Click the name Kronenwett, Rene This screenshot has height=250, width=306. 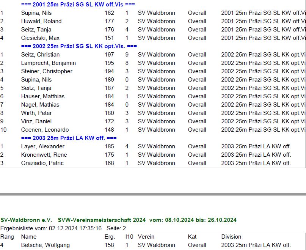pos(44,155)
